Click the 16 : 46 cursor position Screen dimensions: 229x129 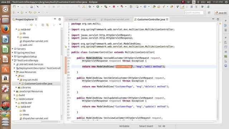pyautogui.click(x=161, y=126)
